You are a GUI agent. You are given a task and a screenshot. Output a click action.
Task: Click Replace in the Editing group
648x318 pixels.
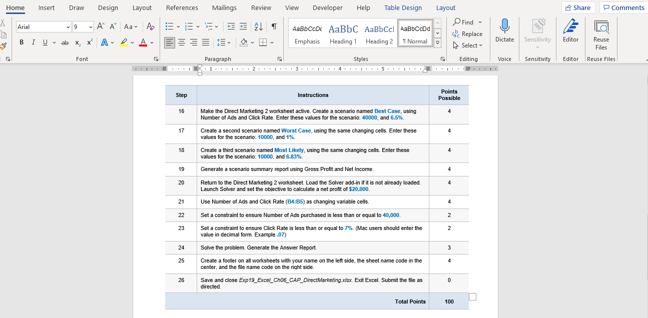[467, 34]
